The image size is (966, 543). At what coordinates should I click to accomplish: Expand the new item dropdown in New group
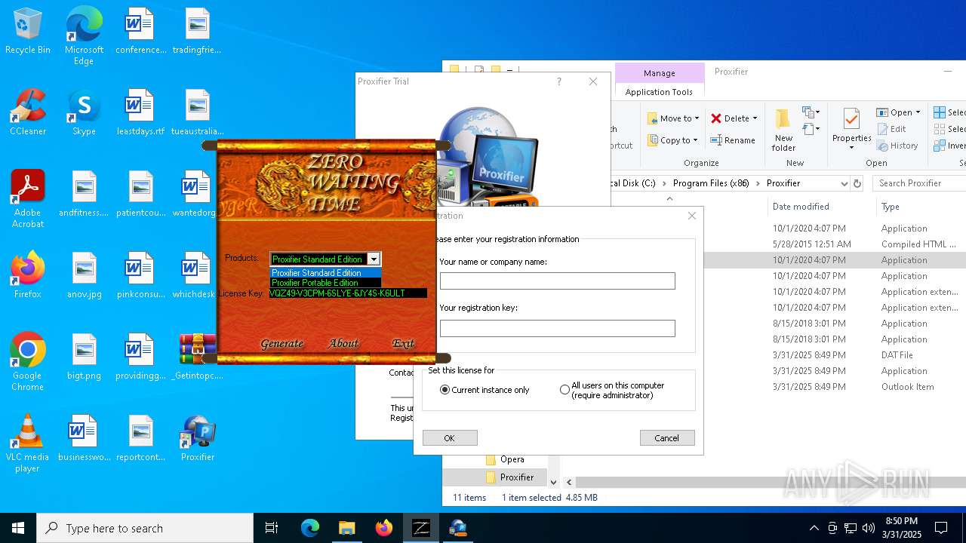point(811,112)
